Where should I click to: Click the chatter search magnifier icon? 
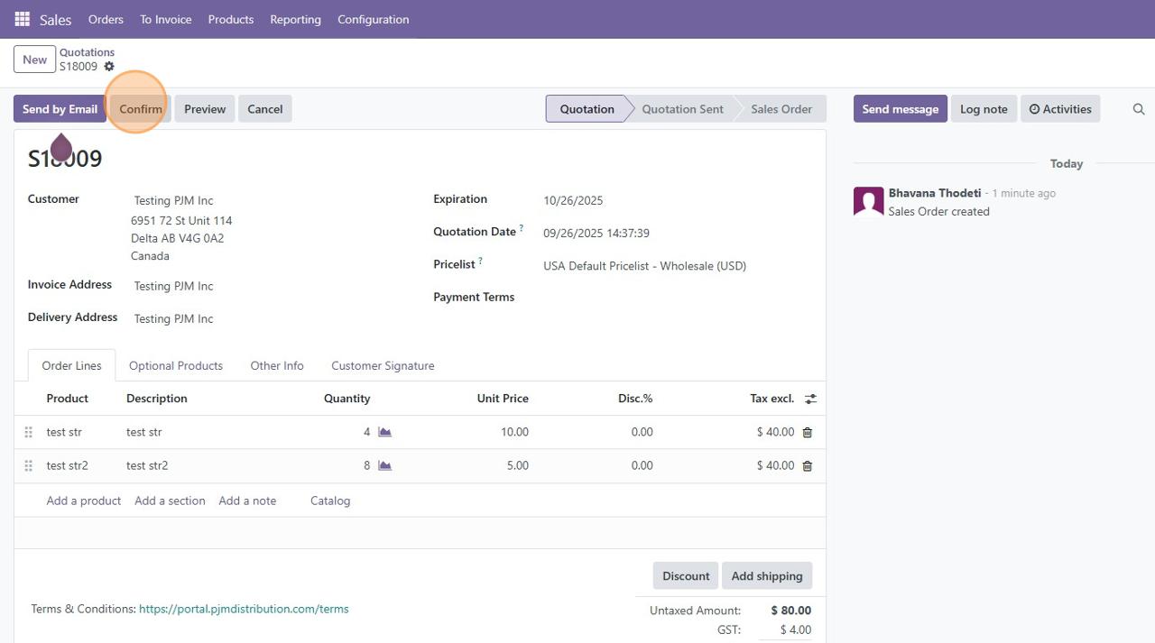click(1138, 109)
